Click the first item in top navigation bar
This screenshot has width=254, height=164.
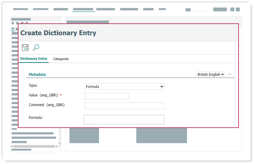(20, 9)
